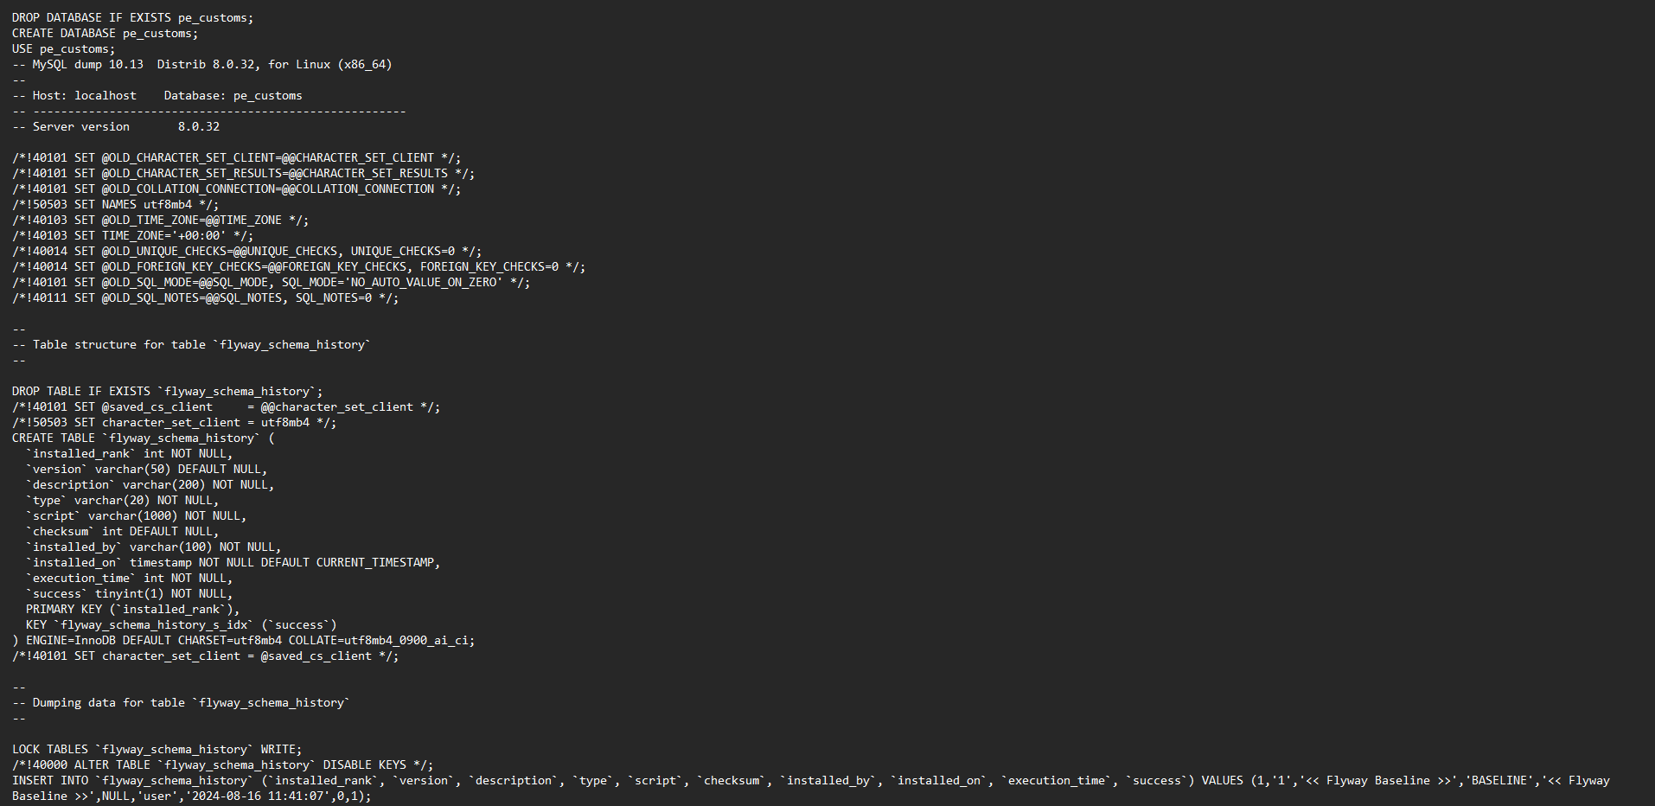Click the CREATE TABLE flyway_schema_history line
This screenshot has width=1655, height=806.
click(x=144, y=438)
